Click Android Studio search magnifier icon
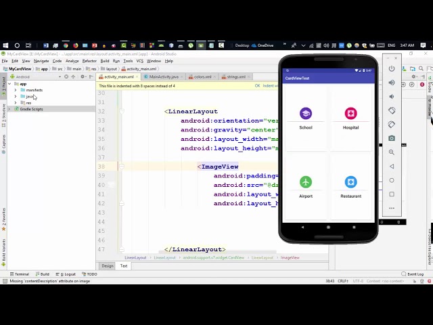The width and height of the screenshot is (433, 325). [421, 68]
